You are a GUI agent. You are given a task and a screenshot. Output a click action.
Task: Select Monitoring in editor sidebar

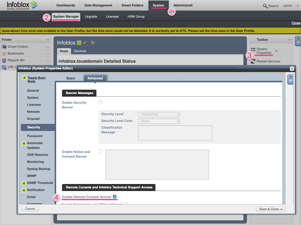tap(35, 162)
